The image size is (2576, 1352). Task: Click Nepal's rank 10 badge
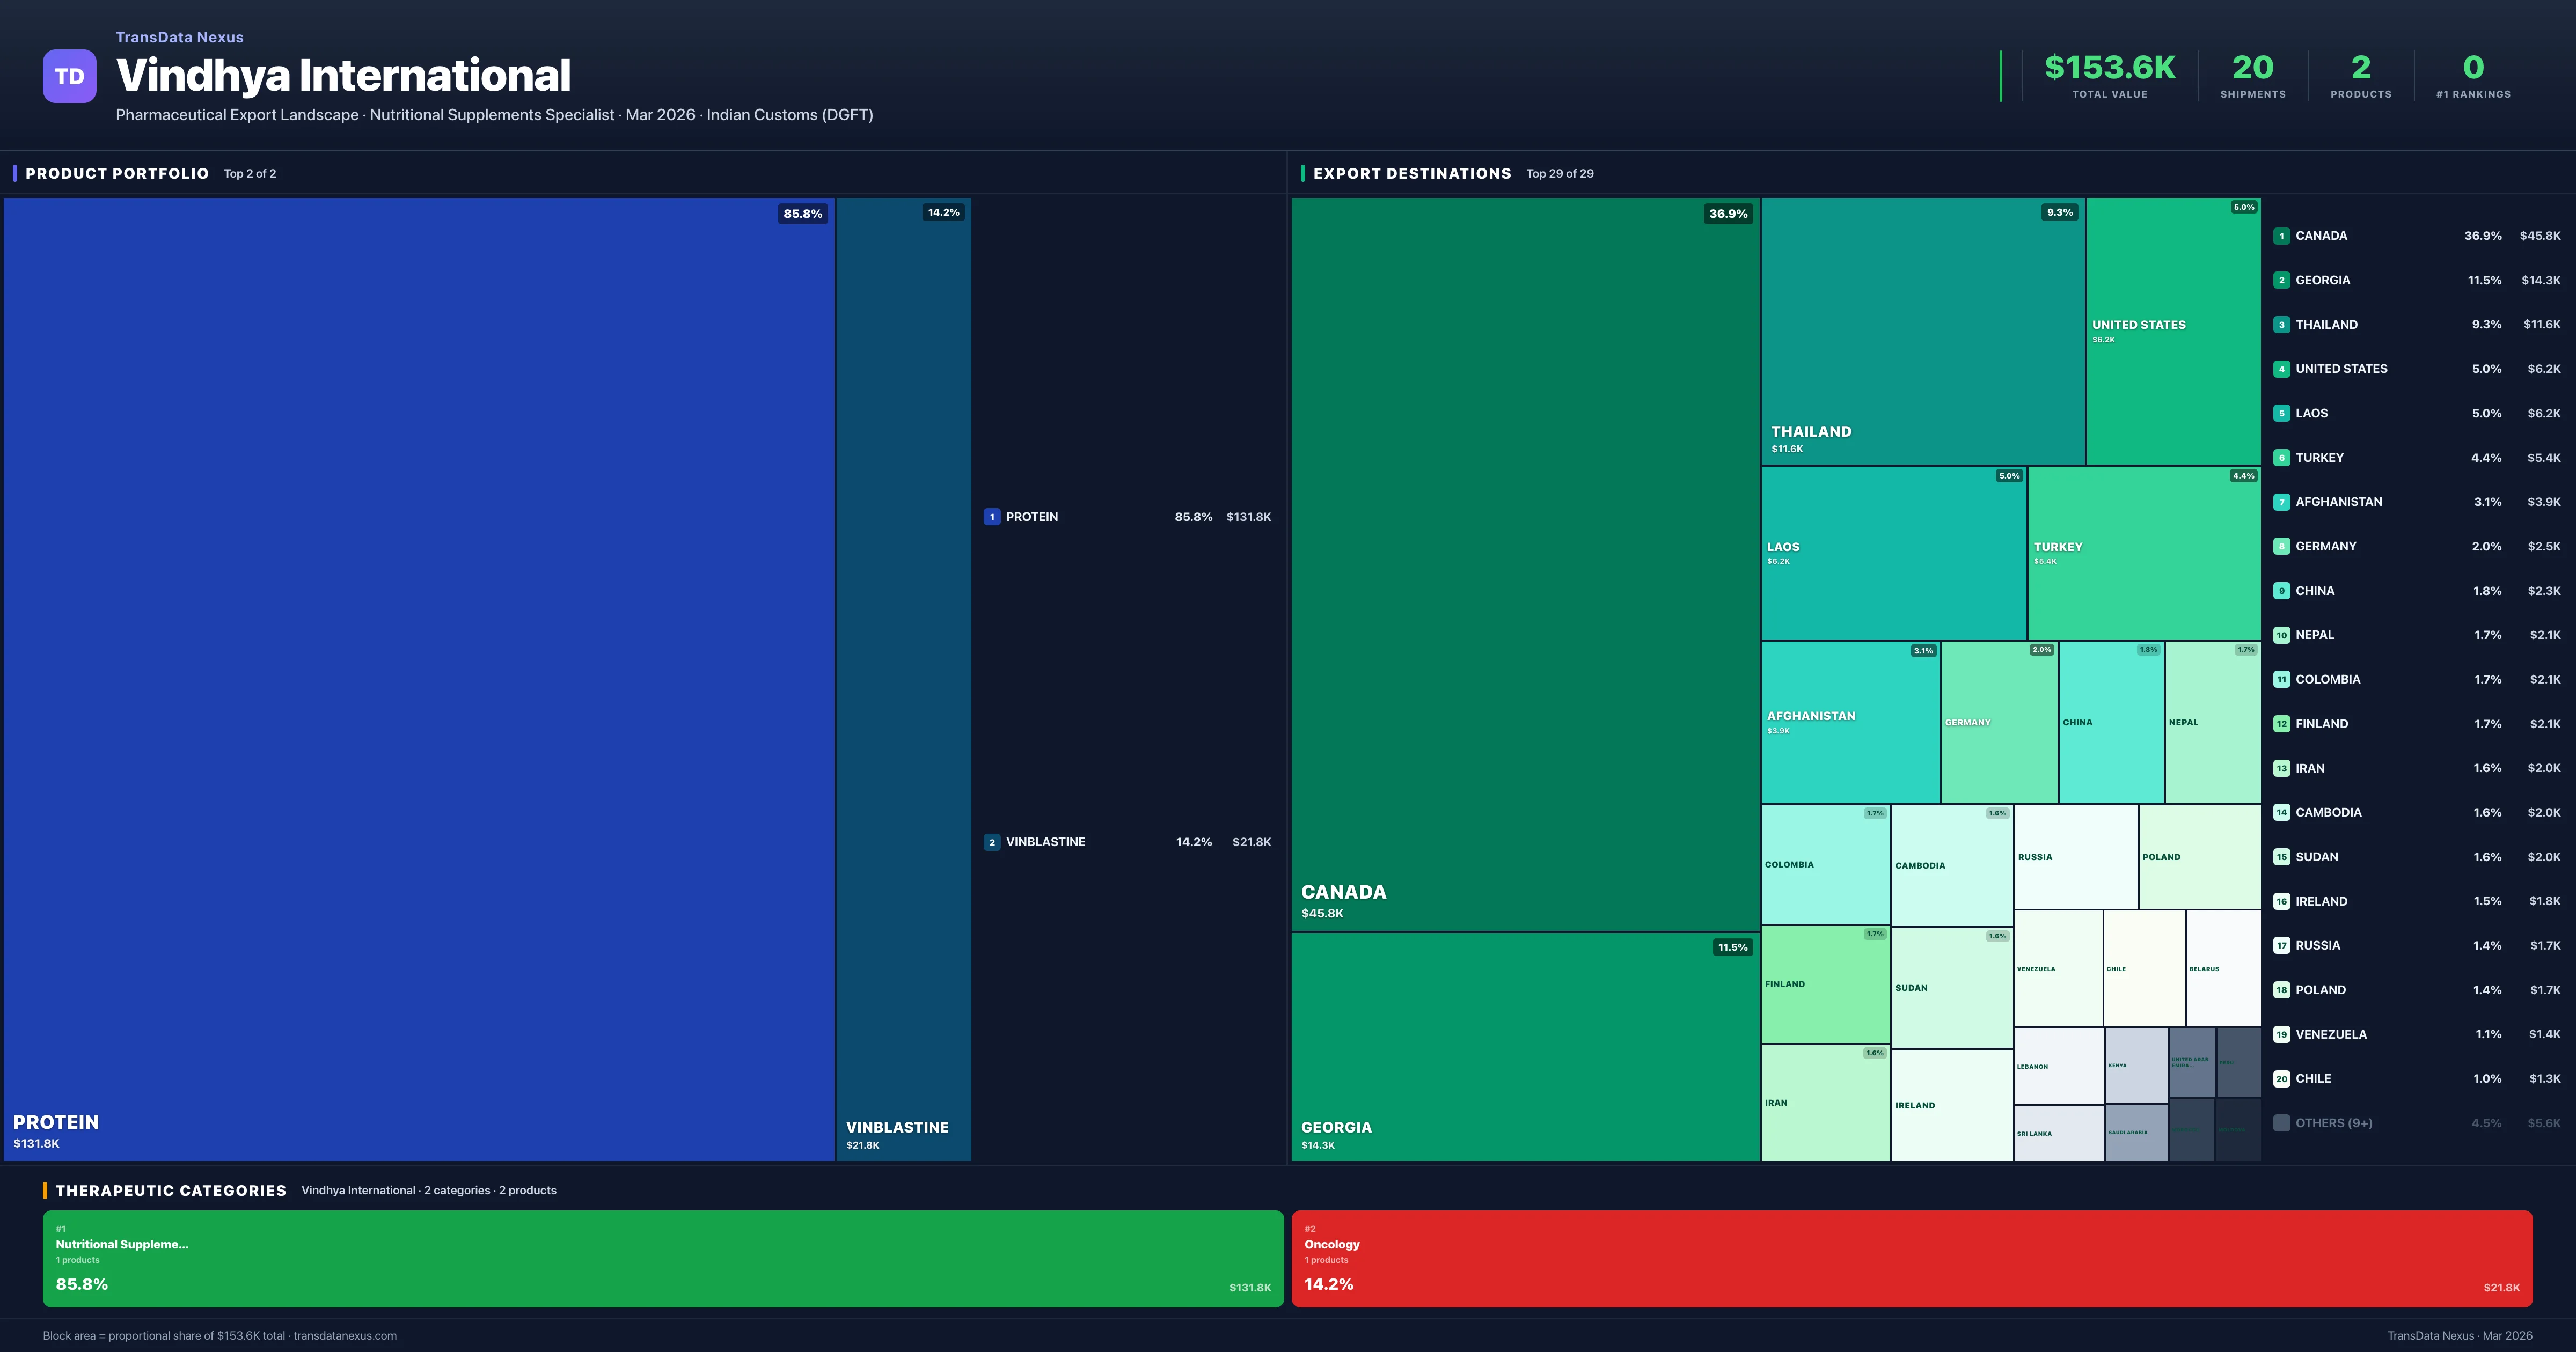pos(2281,635)
